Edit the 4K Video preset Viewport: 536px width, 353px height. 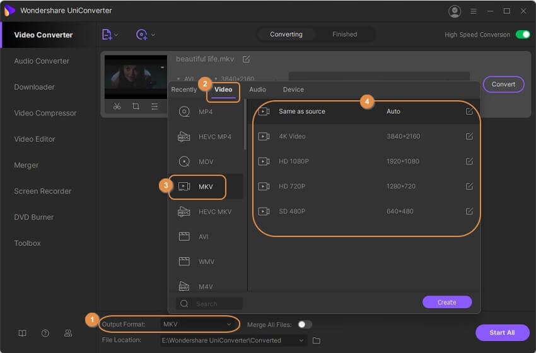[x=469, y=136]
